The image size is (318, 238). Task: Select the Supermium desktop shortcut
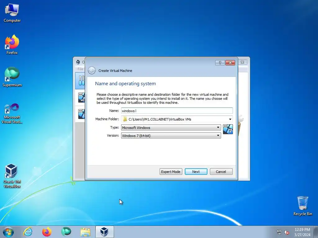coord(12,77)
